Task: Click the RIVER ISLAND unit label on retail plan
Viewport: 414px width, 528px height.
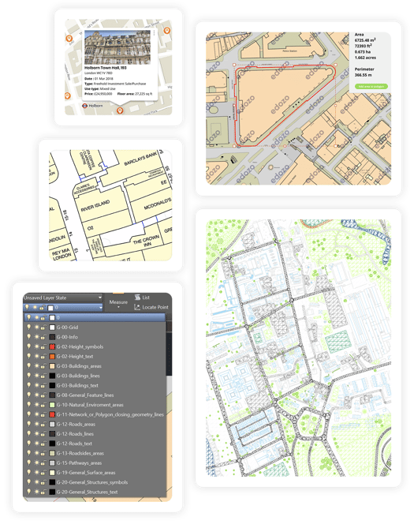Action: click(x=95, y=206)
